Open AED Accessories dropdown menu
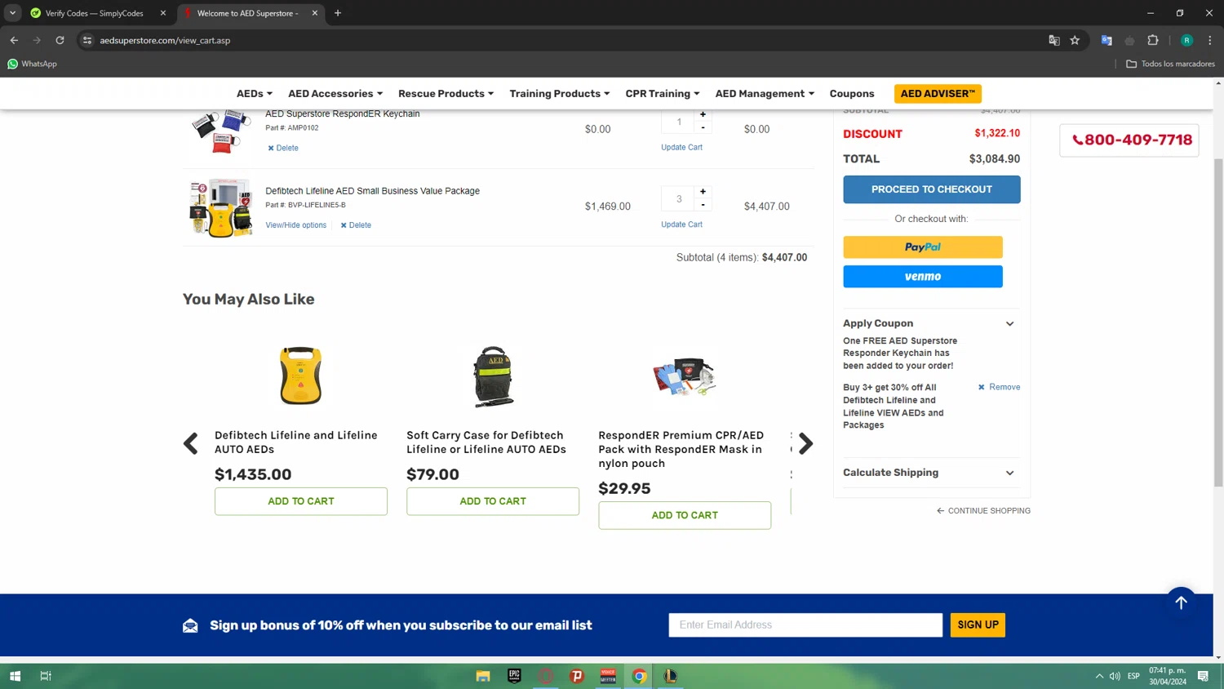This screenshot has height=689, width=1224. coord(335,94)
